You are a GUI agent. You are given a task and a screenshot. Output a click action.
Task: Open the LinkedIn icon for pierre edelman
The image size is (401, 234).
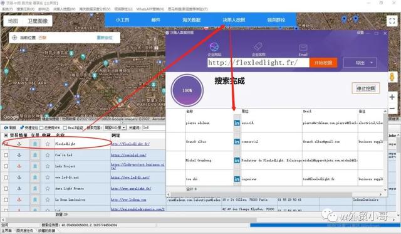click(237, 123)
